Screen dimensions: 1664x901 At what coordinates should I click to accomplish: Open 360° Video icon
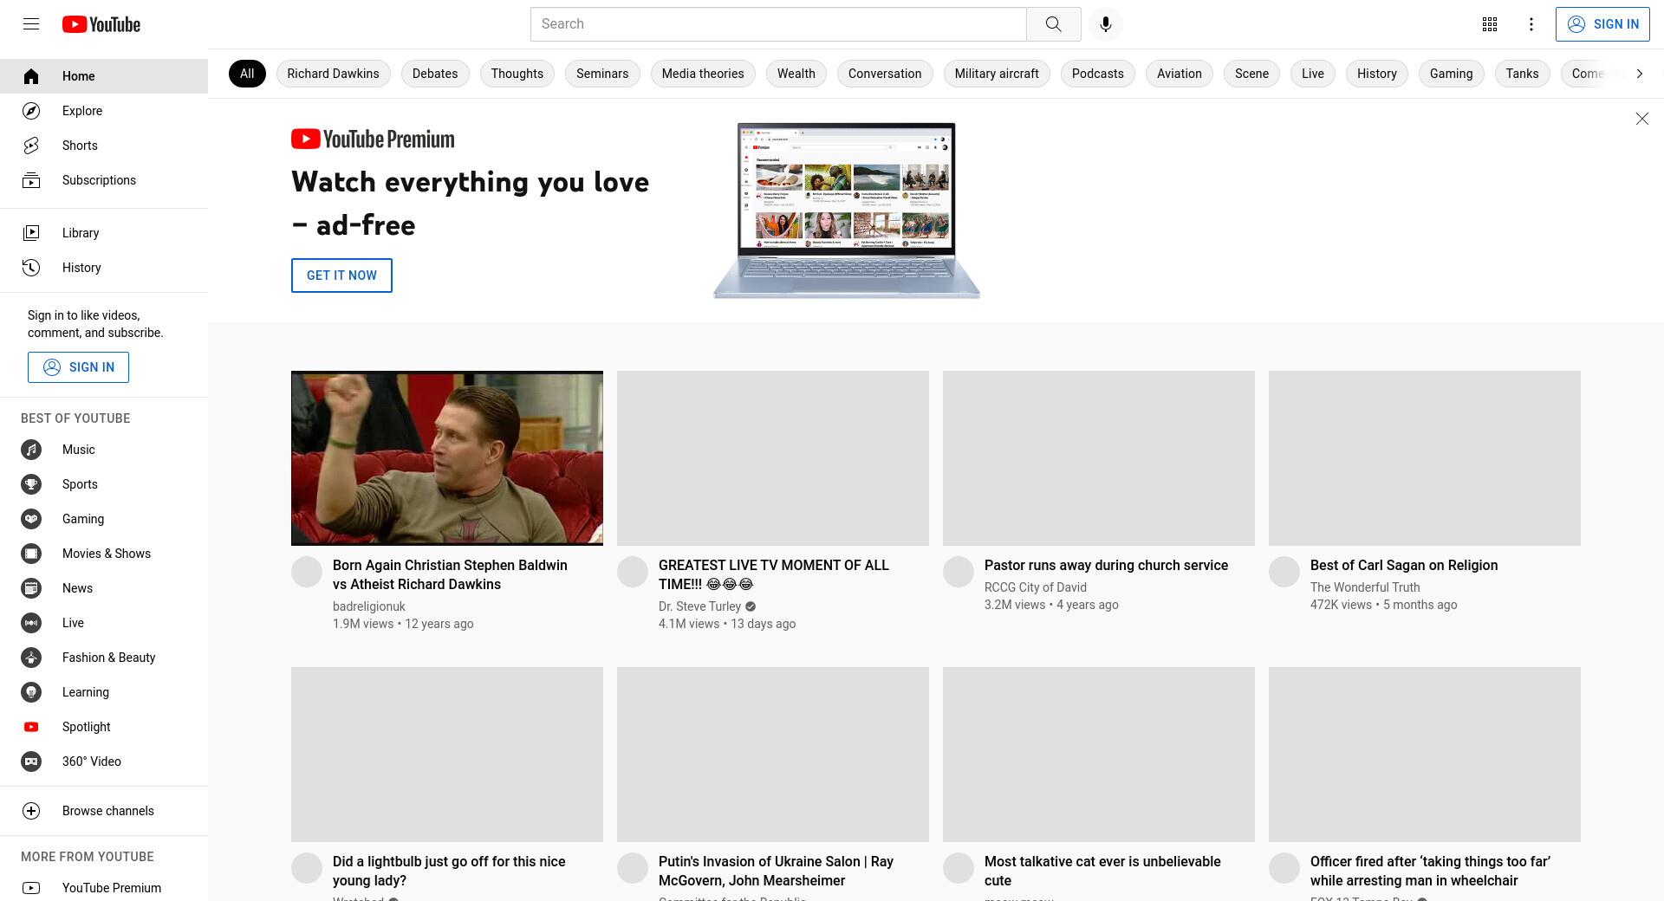pyautogui.click(x=31, y=762)
